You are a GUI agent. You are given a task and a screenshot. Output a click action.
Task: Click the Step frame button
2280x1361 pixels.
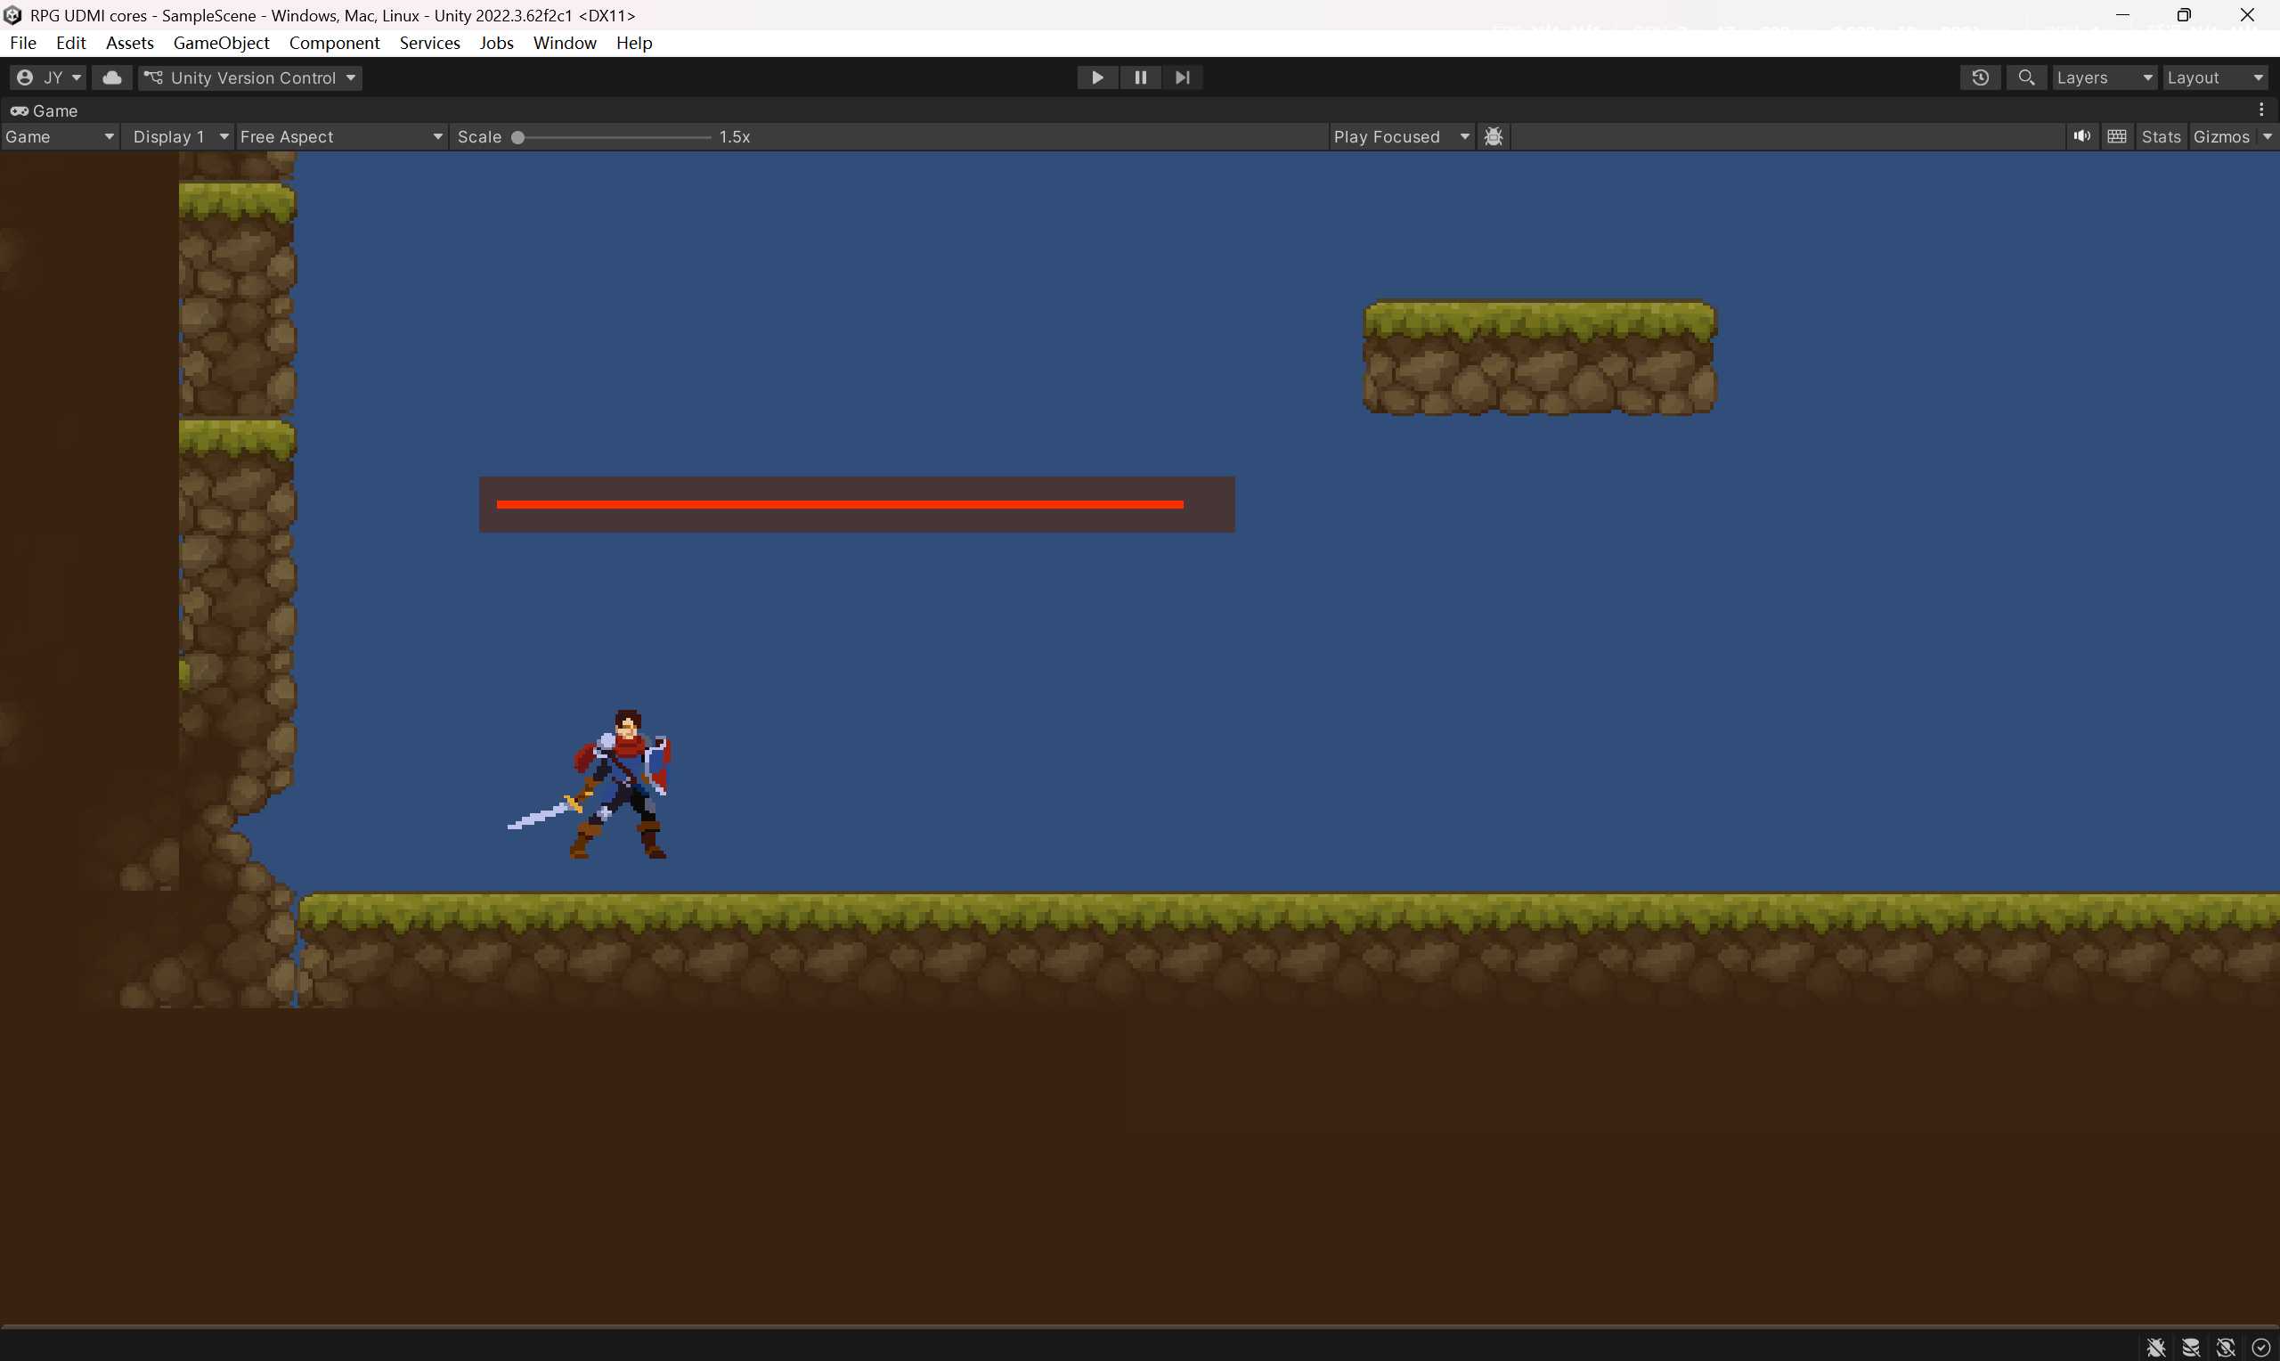point(1183,78)
